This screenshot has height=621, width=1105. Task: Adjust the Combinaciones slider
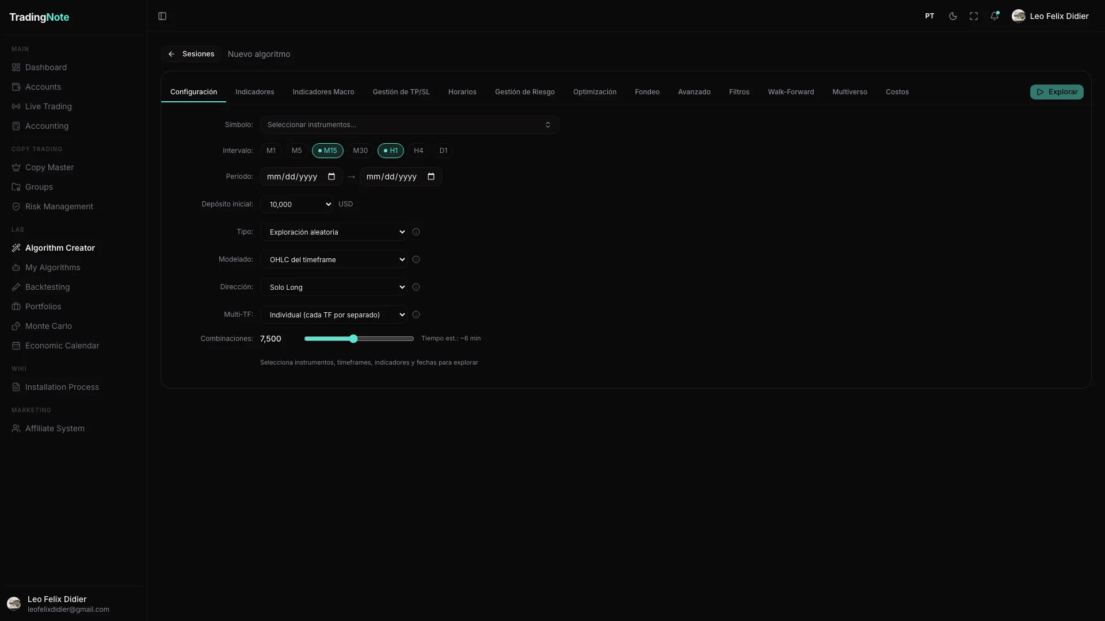point(359,339)
